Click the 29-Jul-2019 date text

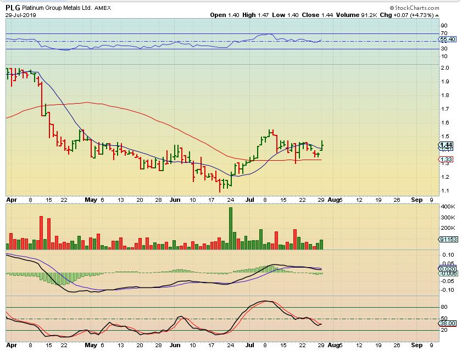click(x=21, y=15)
